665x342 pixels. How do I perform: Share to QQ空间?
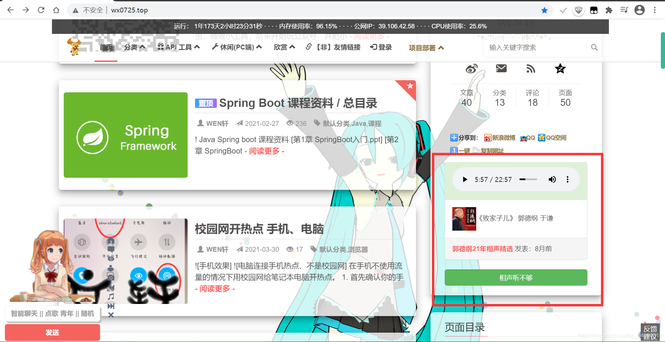[x=552, y=138]
